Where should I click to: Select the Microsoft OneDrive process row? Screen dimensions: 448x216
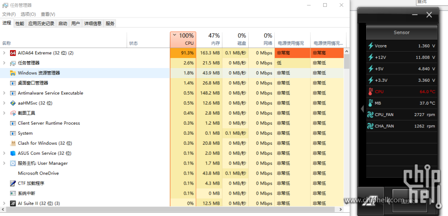[172, 173]
